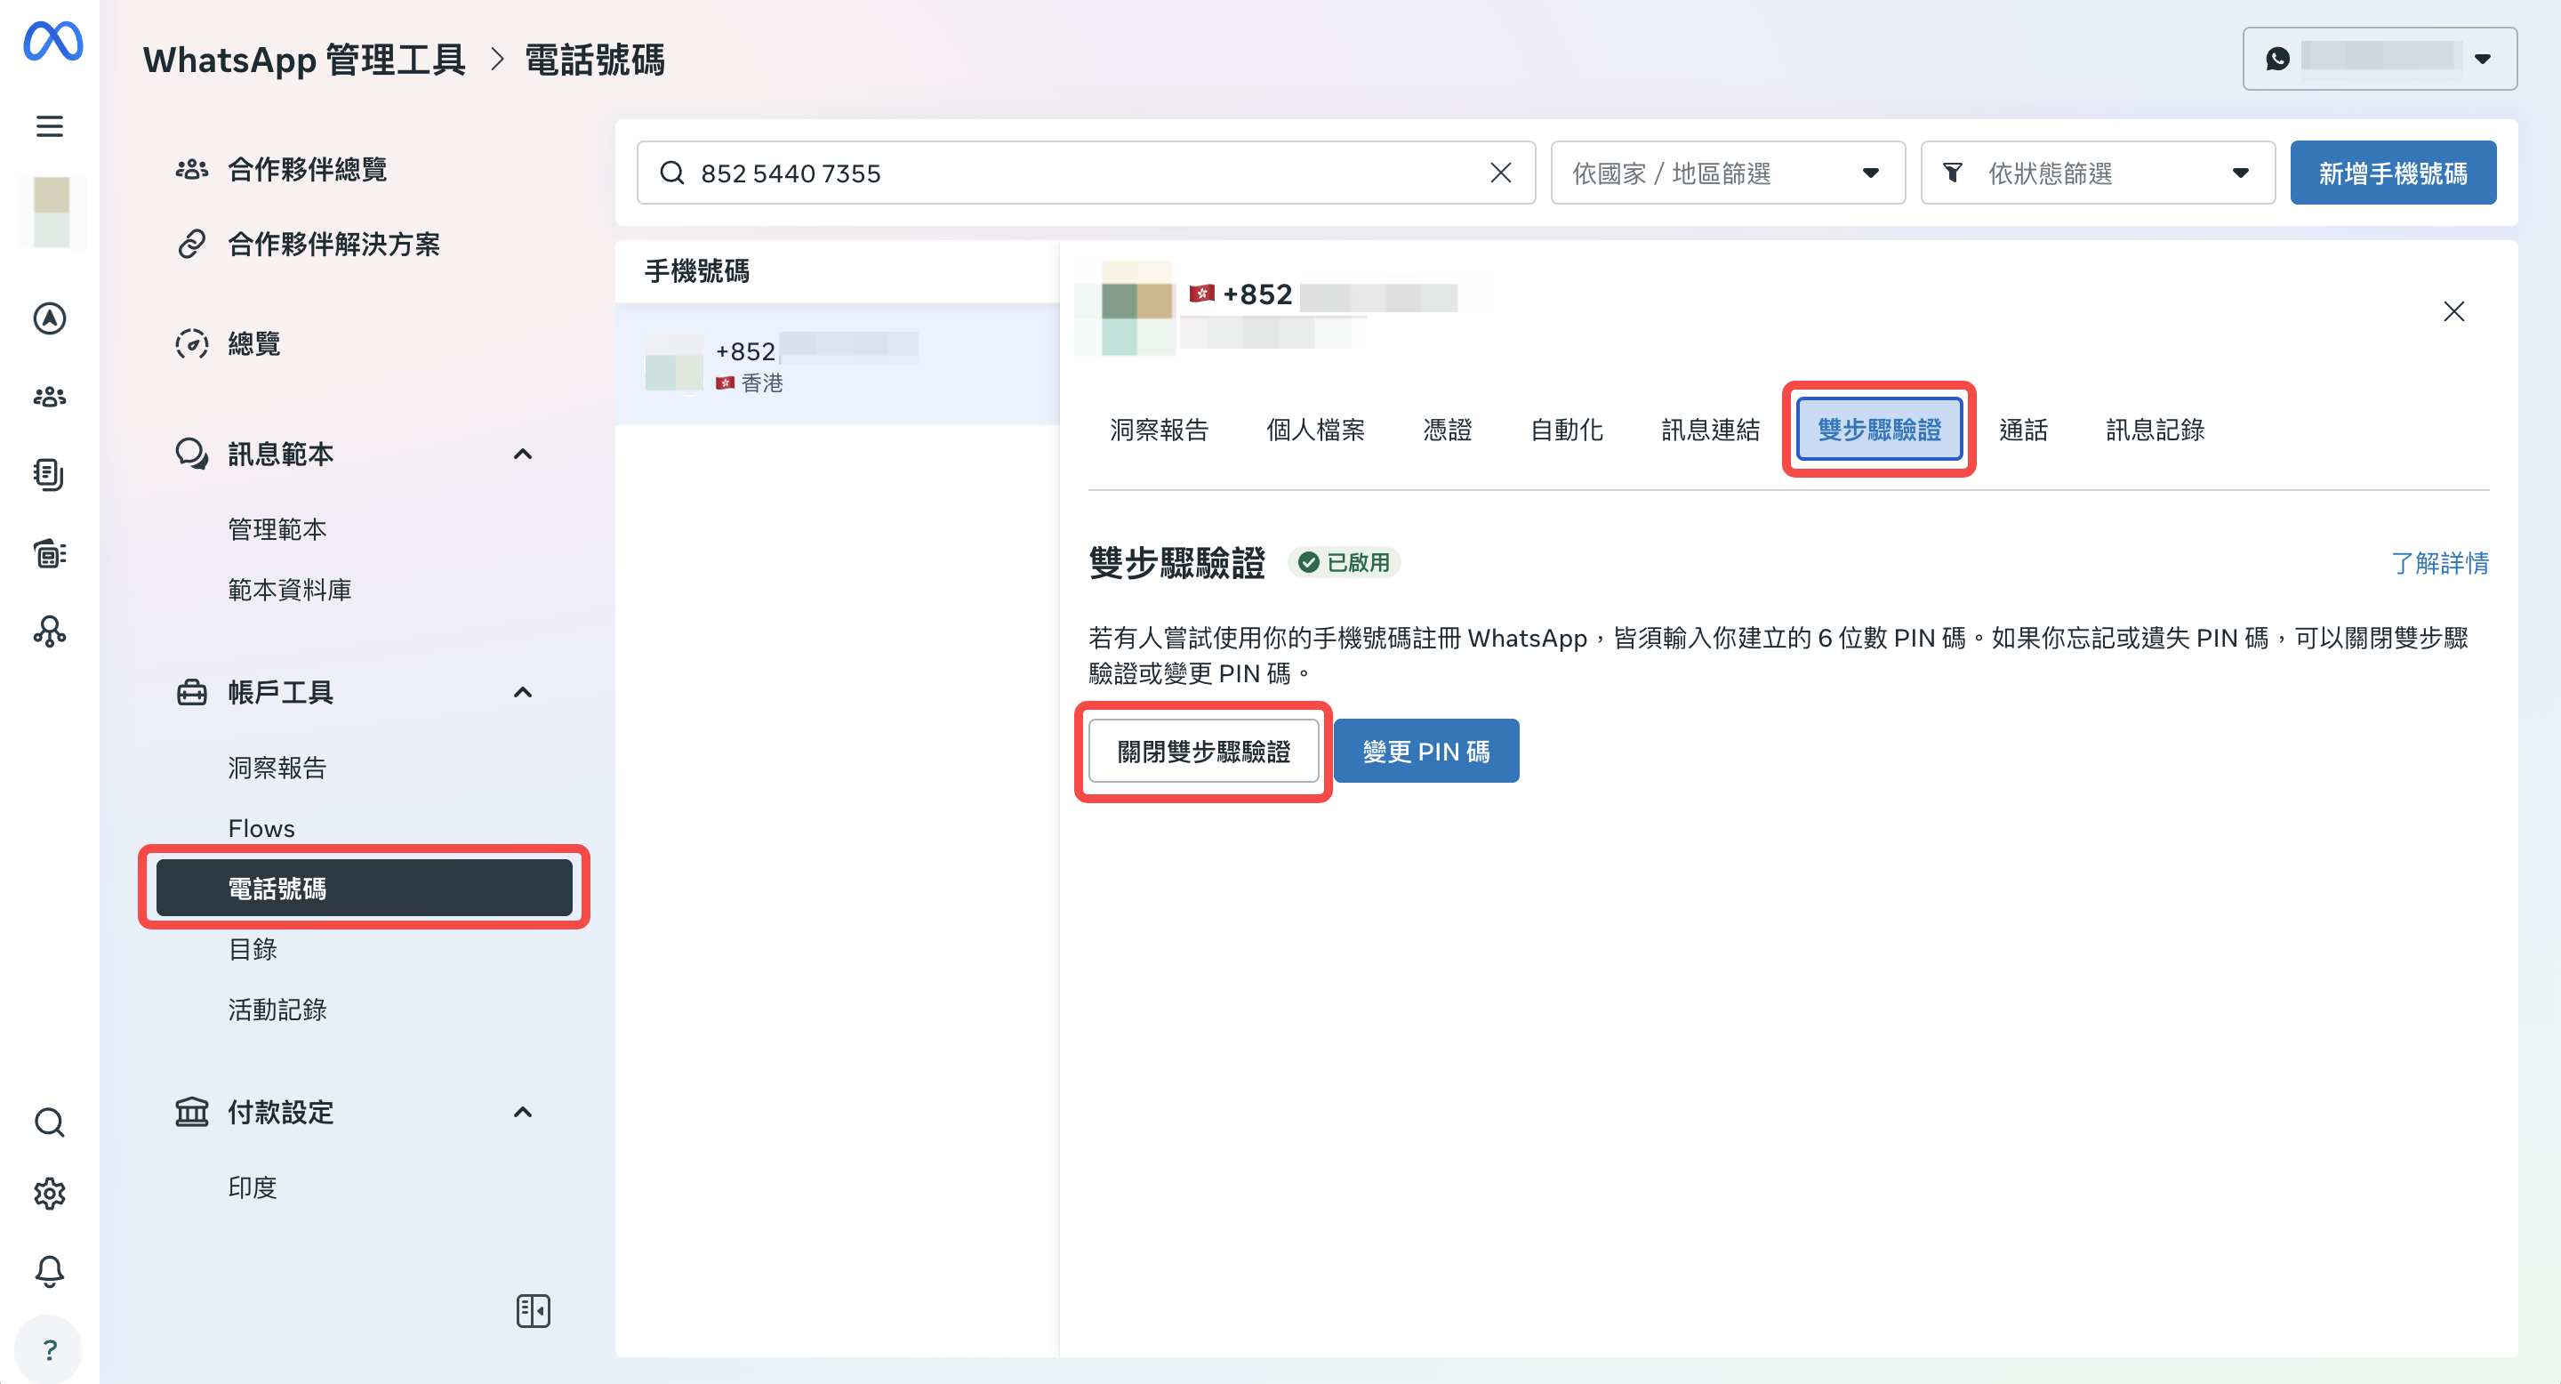Open 合作夥伴解決方案 in the sidebar
The image size is (2561, 1384).
(309, 244)
